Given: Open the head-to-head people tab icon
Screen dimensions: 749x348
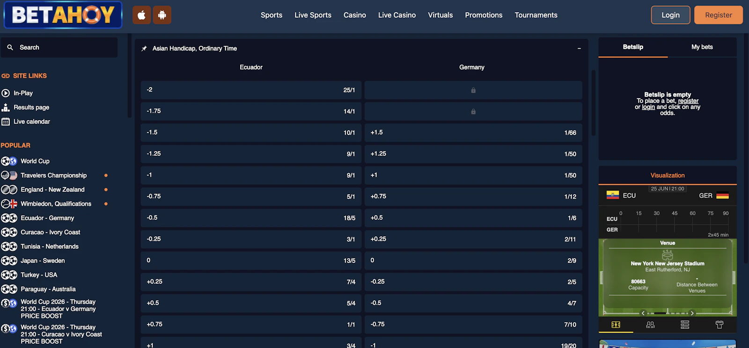Looking at the screenshot, I should (650, 325).
